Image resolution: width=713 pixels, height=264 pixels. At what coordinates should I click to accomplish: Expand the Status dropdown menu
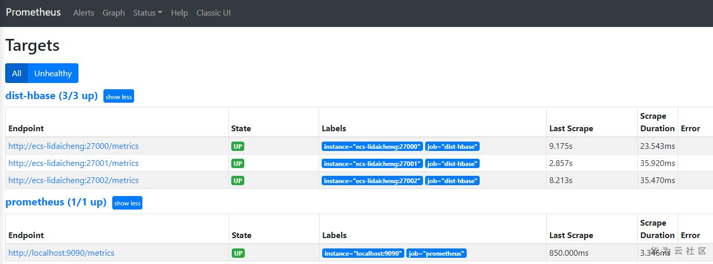tap(148, 13)
